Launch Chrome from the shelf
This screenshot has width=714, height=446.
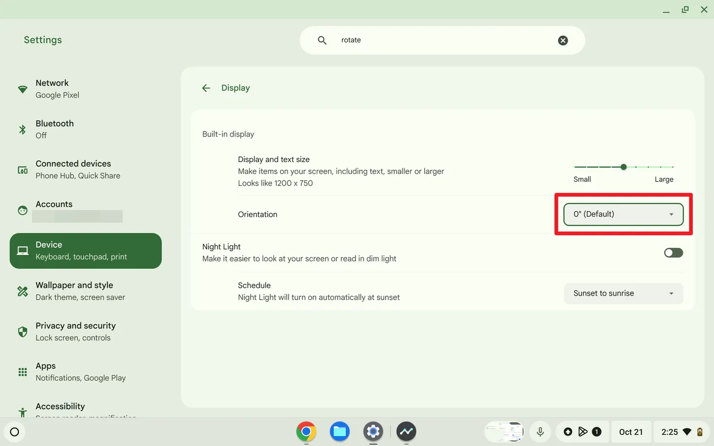coord(306,432)
